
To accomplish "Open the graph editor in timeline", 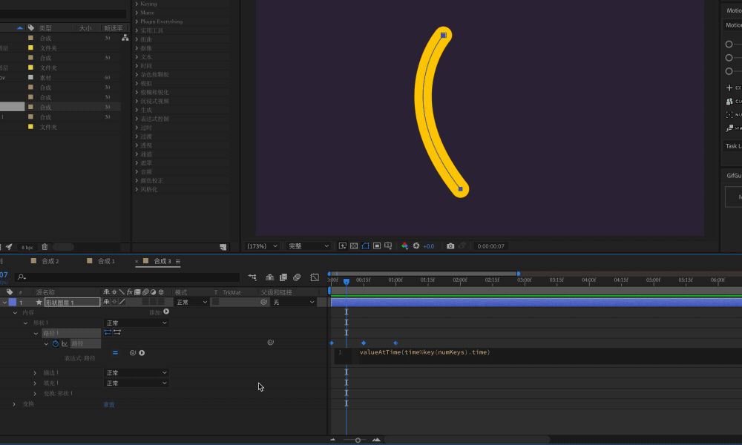I will 315,277.
